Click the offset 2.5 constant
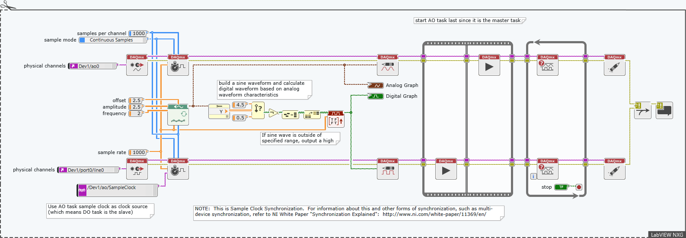This screenshot has height=238, width=686. [x=136, y=100]
